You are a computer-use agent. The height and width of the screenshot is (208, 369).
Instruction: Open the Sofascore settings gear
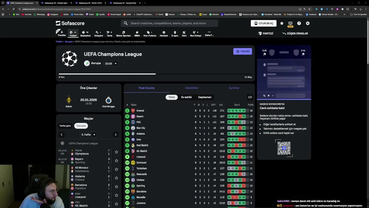click(x=308, y=23)
